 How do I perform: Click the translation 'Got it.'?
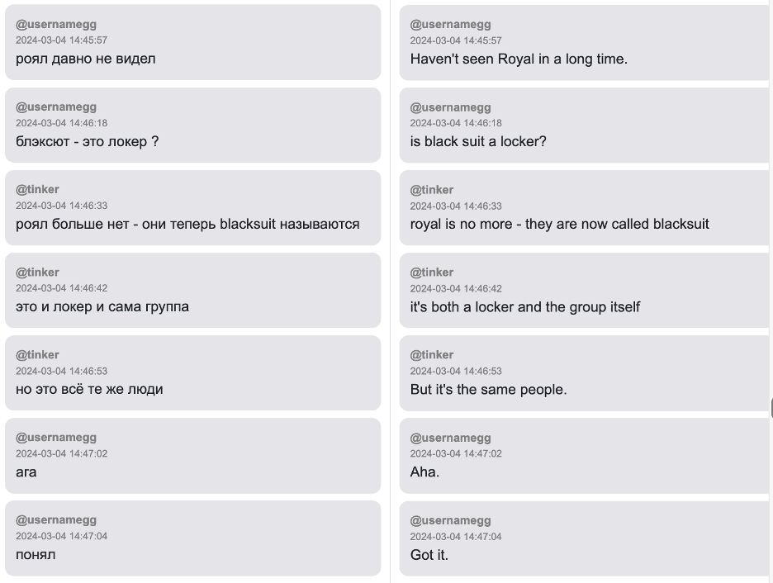(x=429, y=554)
